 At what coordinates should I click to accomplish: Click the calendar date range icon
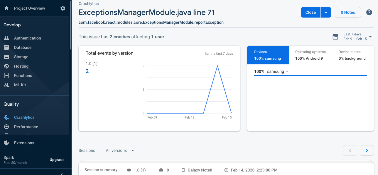[335, 37]
